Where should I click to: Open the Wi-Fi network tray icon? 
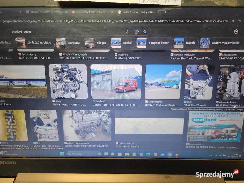coord(216,155)
